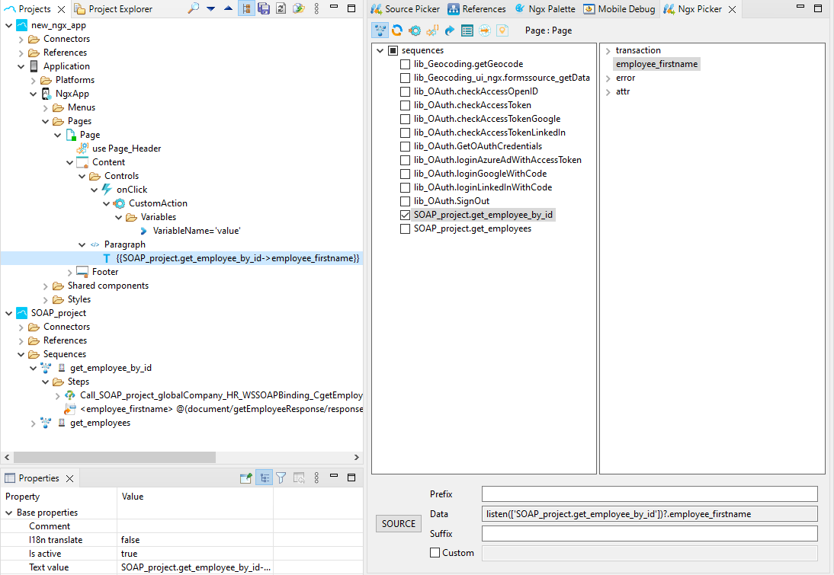Click the globe with arrow icon
834x575 pixels.
pos(485,30)
